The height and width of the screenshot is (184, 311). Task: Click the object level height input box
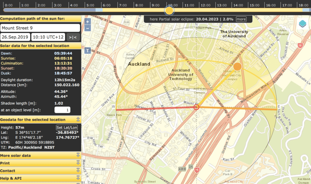(x=63, y=110)
